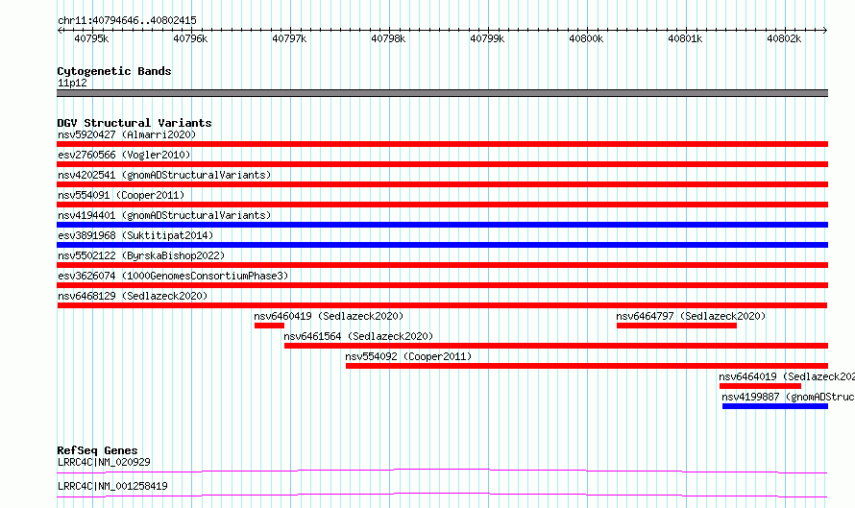855x508 pixels.
Task: Open nsv4202541 (gnomADStructuralVariants) label
Action: 164,175
